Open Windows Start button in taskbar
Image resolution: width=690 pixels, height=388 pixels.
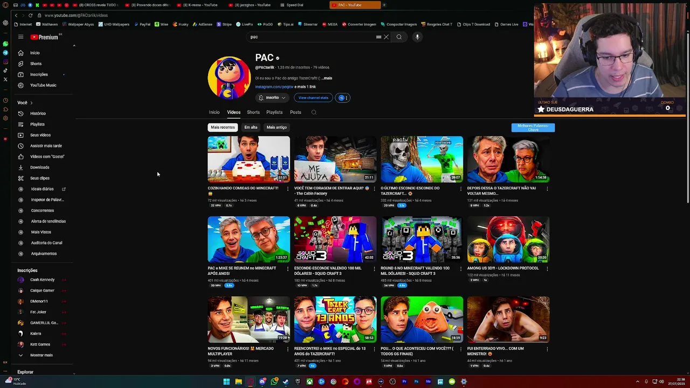point(226,382)
